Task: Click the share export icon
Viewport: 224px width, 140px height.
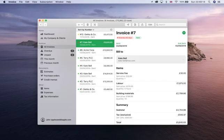Action: point(142,25)
